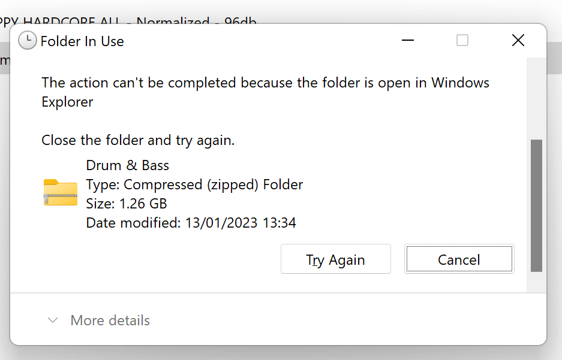
Task: Expand the More details chevron arrow
Action: 53,320
